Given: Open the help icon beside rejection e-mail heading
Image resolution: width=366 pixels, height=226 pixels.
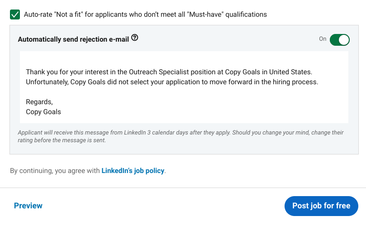Looking at the screenshot, I should click(134, 38).
